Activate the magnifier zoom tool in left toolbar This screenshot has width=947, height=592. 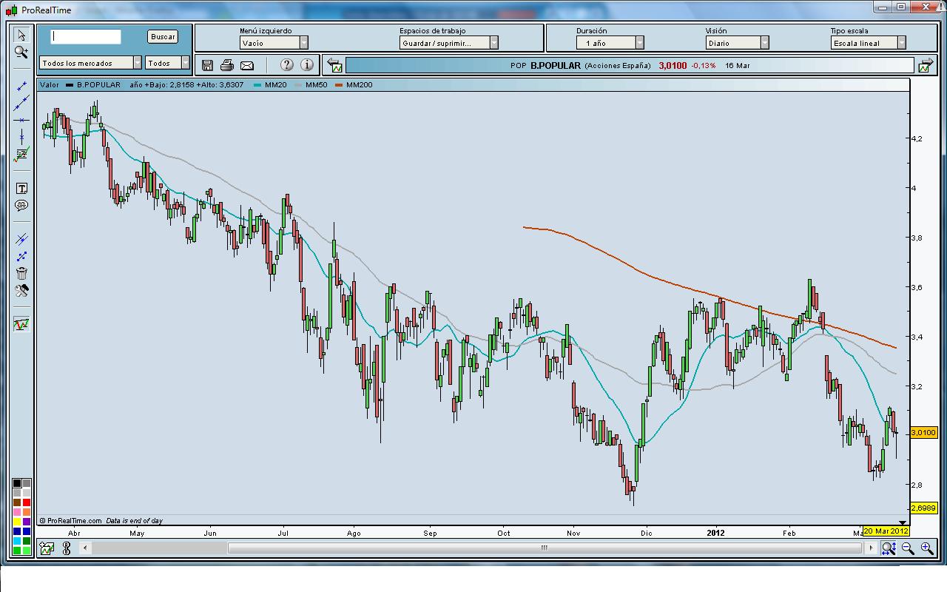tap(21, 53)
